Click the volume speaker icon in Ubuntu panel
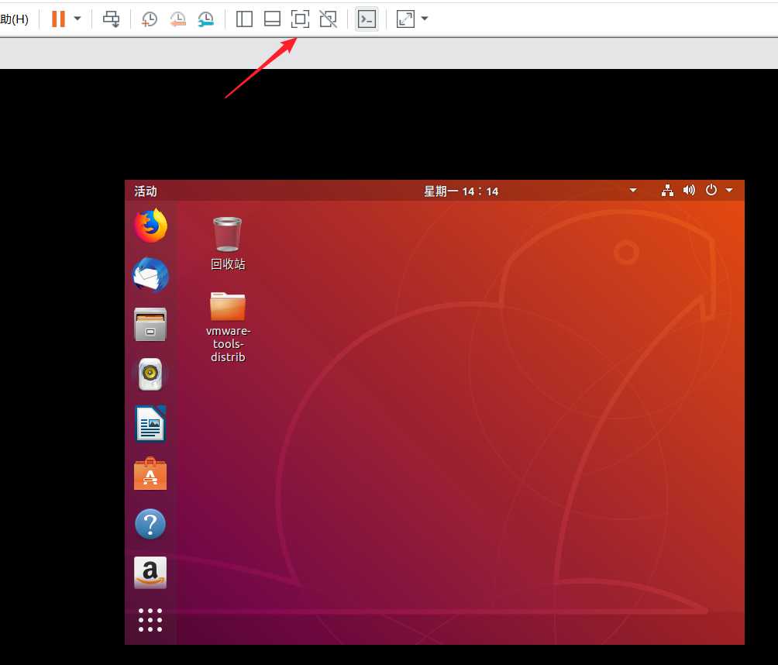The width and height of the screenshot is (778, 665). (x=689, y=191)
